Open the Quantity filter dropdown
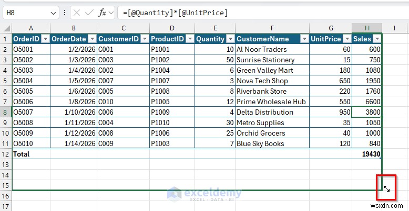Image resolution: width=409 pixels, height=211 pixels. pyautogui.click(x=230, y=39)
